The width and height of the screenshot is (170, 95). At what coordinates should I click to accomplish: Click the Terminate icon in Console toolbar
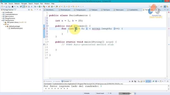click(130, 81)
